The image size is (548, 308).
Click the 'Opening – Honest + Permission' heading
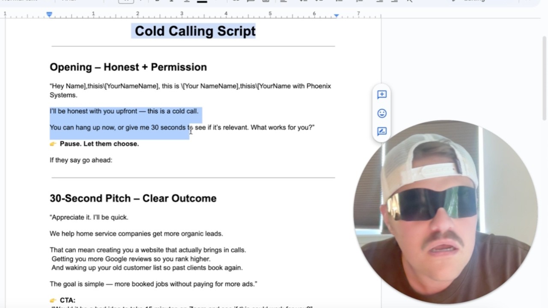(x=128, y=67)
